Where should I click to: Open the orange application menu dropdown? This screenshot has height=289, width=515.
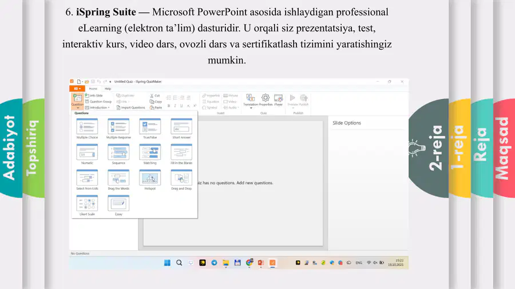click(x=77, y=89)
